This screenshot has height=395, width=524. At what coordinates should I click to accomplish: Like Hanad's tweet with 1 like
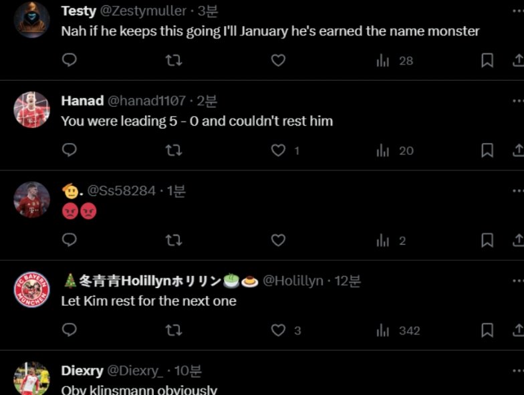(x=278, y=151)
